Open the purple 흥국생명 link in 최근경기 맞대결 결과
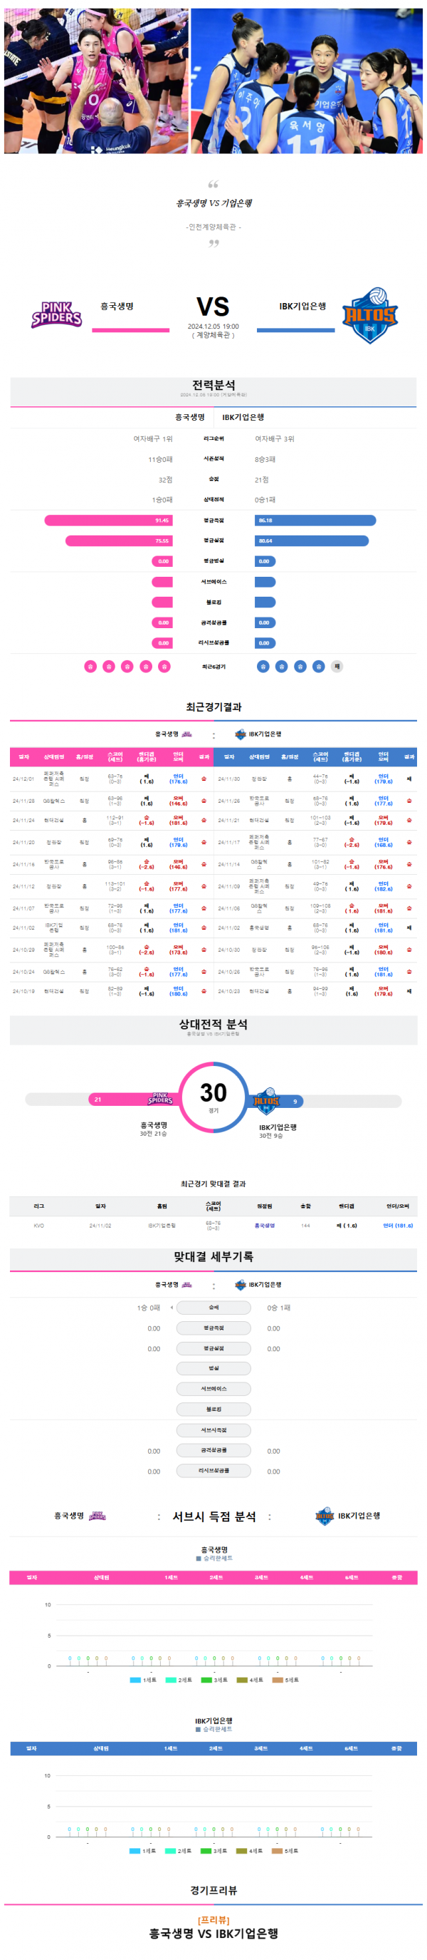This screenshot has height=1960, width=427. coord(265,1225)
